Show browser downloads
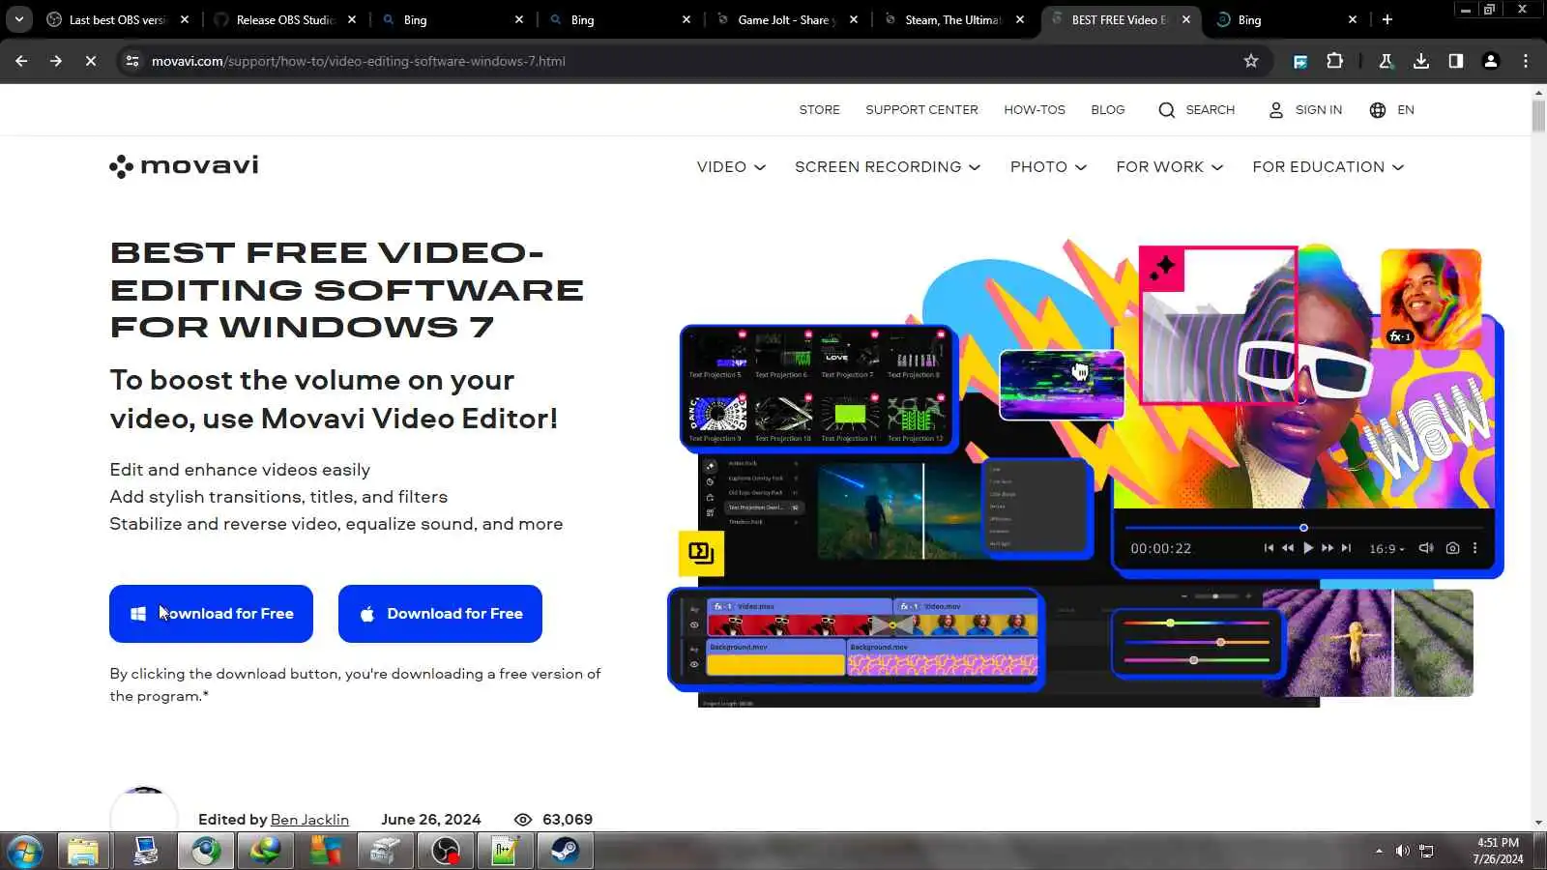The image size is (1547, 870). click(x=1420, y=61)
